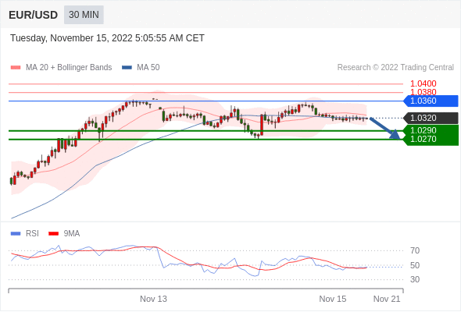Screen dimensions: 461x312
Task: Toggle the 9MA legend label
Action: pos(72,234)
